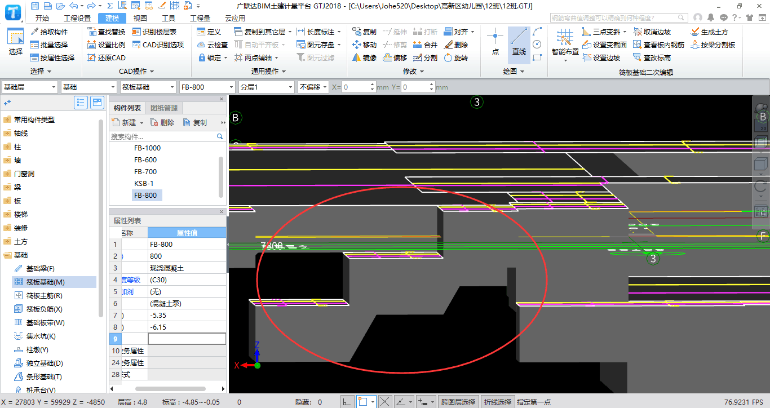Select FB-1000 in the component list

pos(147,148)
